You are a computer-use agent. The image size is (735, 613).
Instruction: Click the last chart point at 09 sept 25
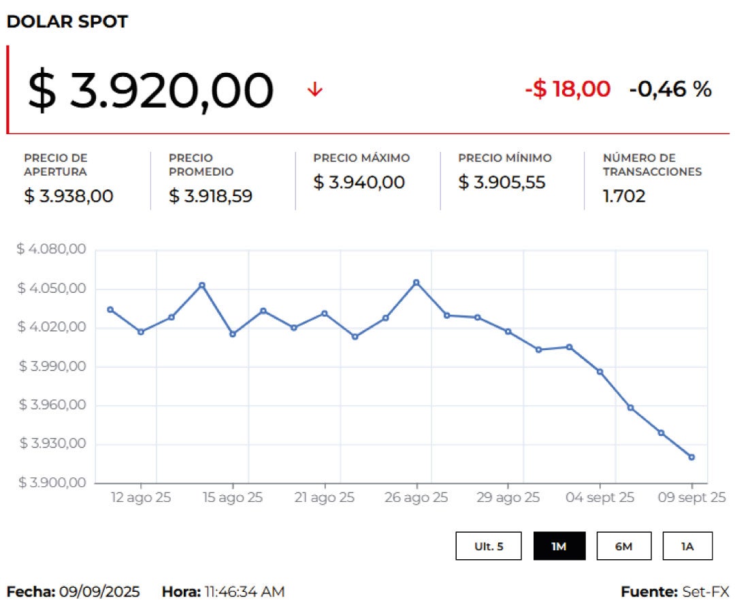click(x=691, y=457)
